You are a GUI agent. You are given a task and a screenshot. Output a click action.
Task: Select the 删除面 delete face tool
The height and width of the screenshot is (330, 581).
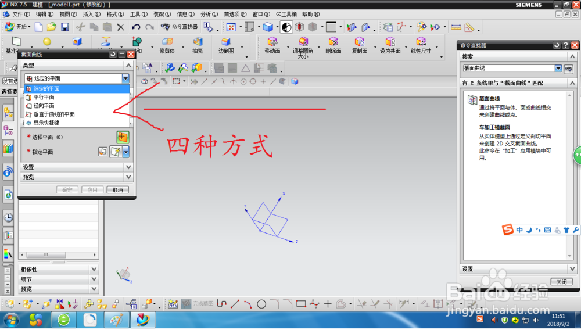coord(333,45)
